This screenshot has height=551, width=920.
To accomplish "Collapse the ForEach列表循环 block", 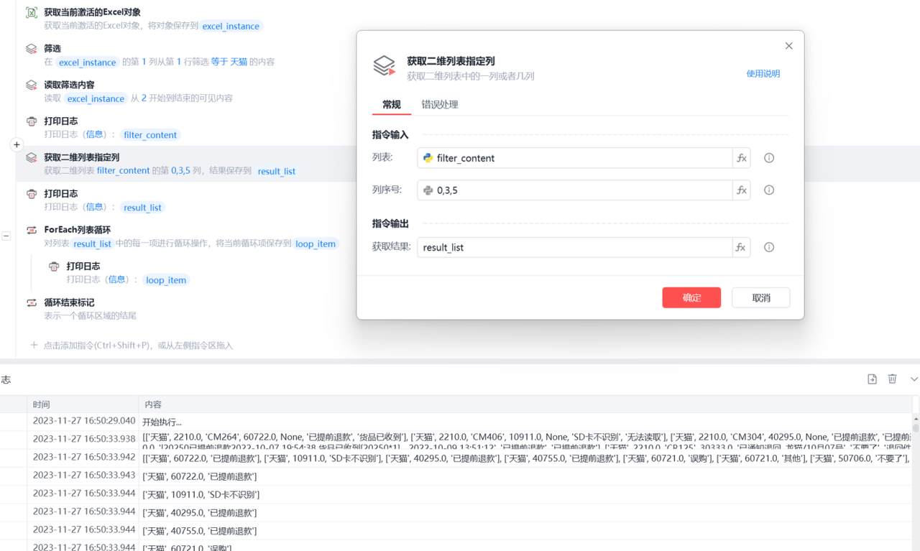I will pos(6,236).
